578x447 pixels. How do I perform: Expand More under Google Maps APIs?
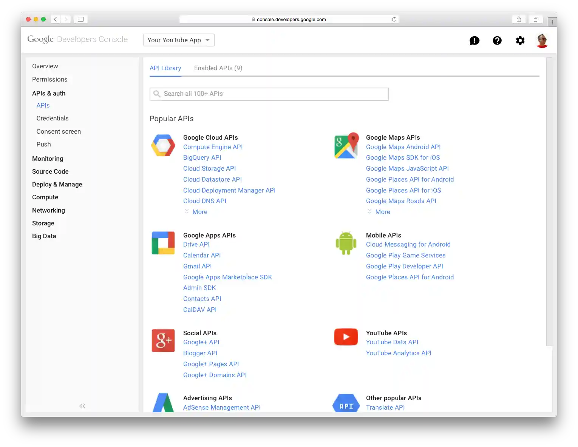coord(379,212)
